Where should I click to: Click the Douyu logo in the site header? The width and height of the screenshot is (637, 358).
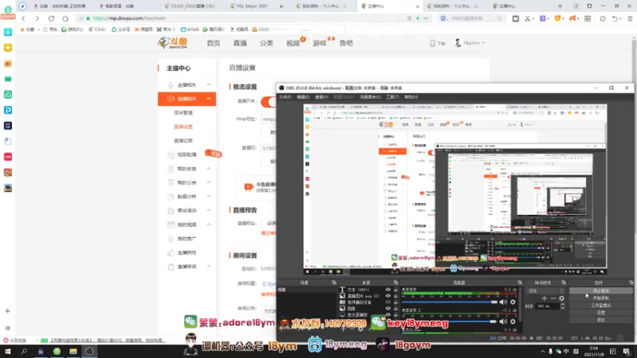173,43
